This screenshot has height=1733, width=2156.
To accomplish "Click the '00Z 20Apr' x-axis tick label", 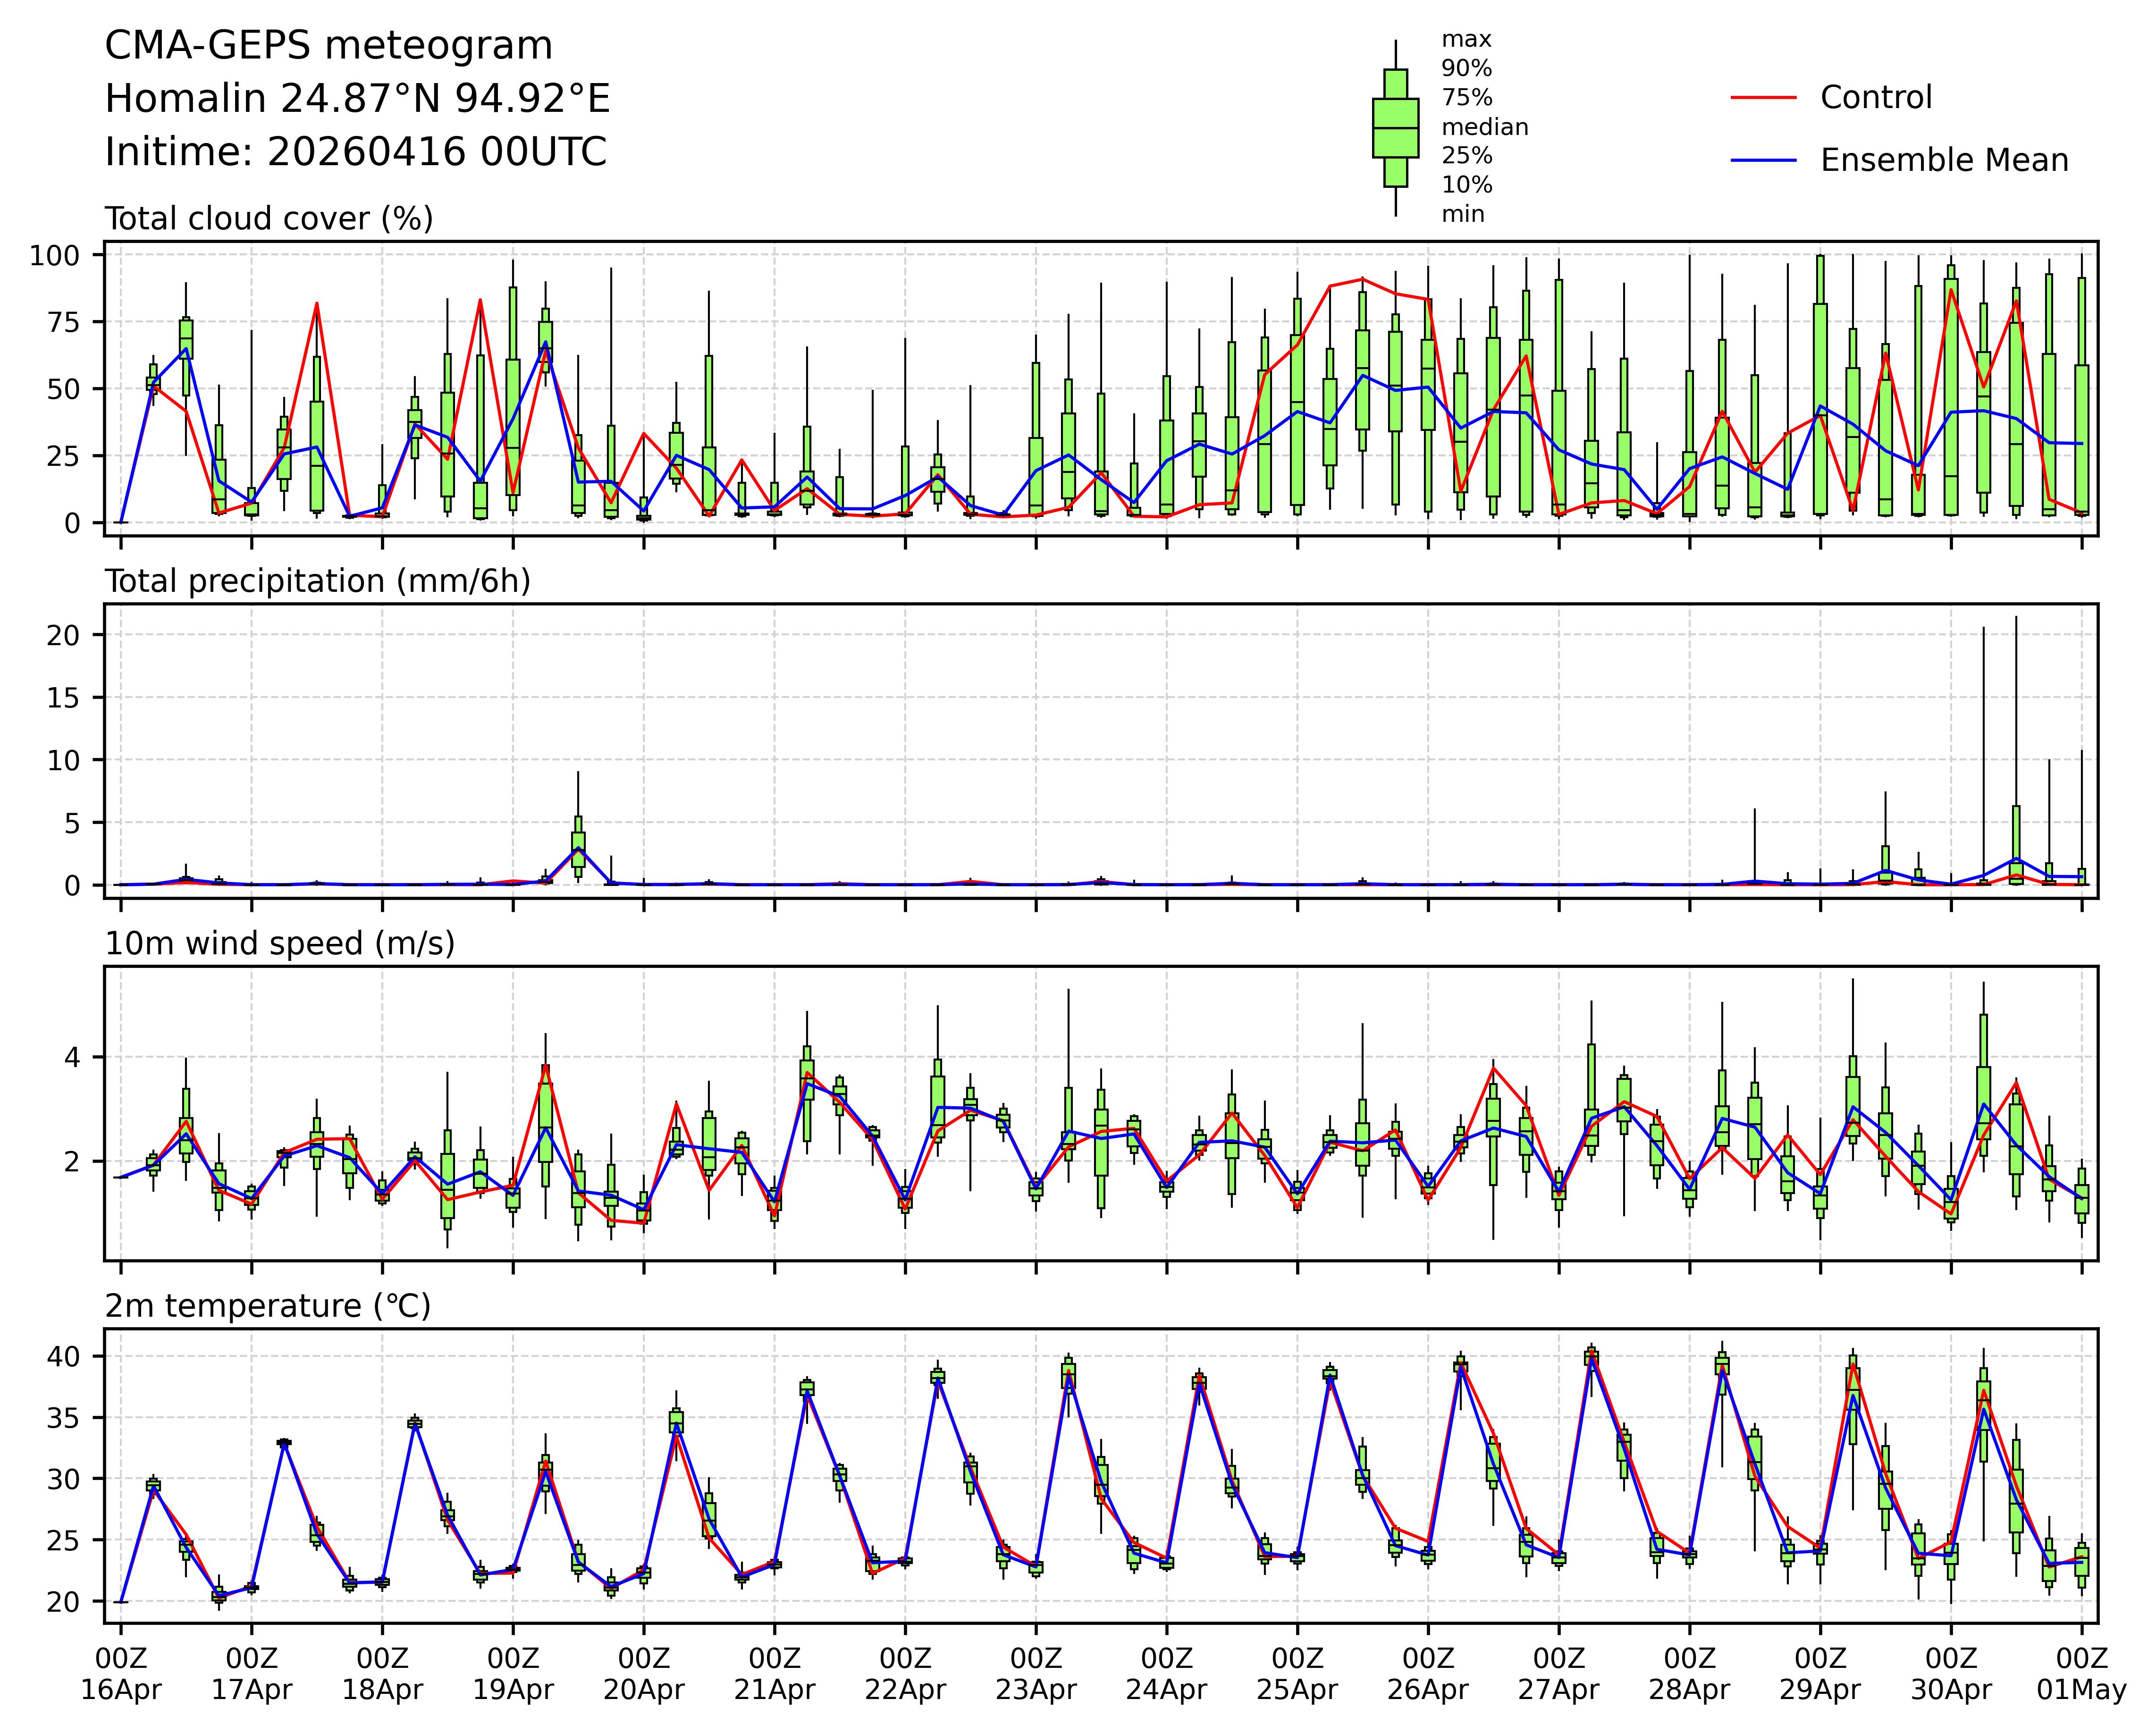I will coord(643,1674).
